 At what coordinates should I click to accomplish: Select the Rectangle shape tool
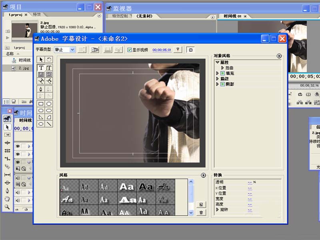coord(41,104)
